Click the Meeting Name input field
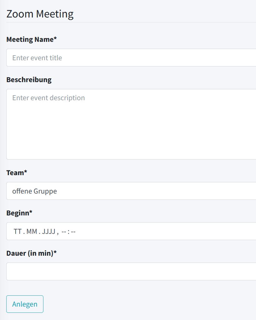 click(x=131, y=58)
